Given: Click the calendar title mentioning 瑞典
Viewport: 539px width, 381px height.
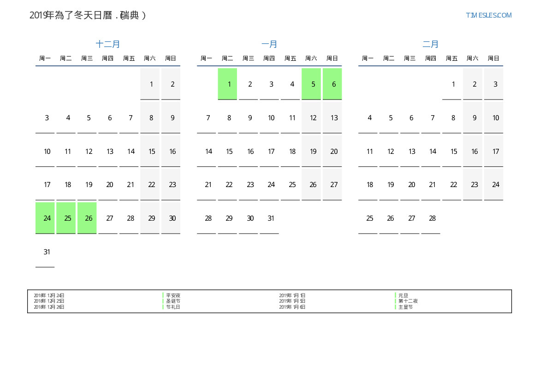Looking at the screenshot, I should [x=88, y=15].
